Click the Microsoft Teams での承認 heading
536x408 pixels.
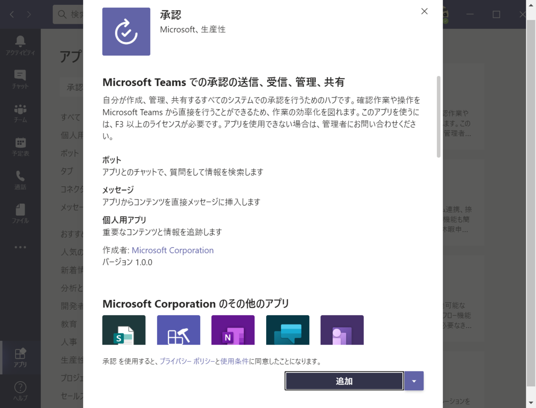coord(223,82)
